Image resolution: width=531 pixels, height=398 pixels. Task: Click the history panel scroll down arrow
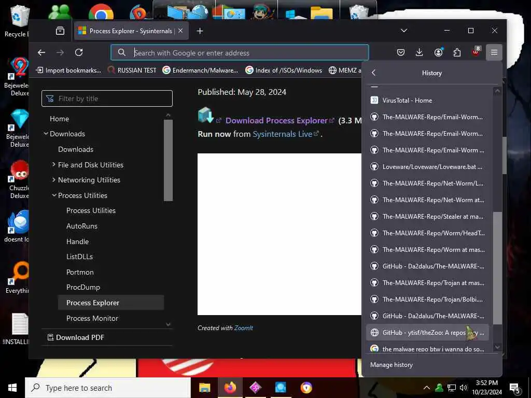pos(497,347)
